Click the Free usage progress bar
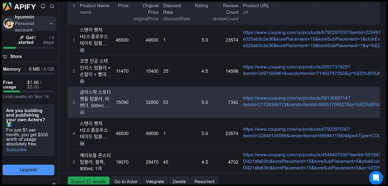This screenshot has width=388, height=186. pos(28,91)
